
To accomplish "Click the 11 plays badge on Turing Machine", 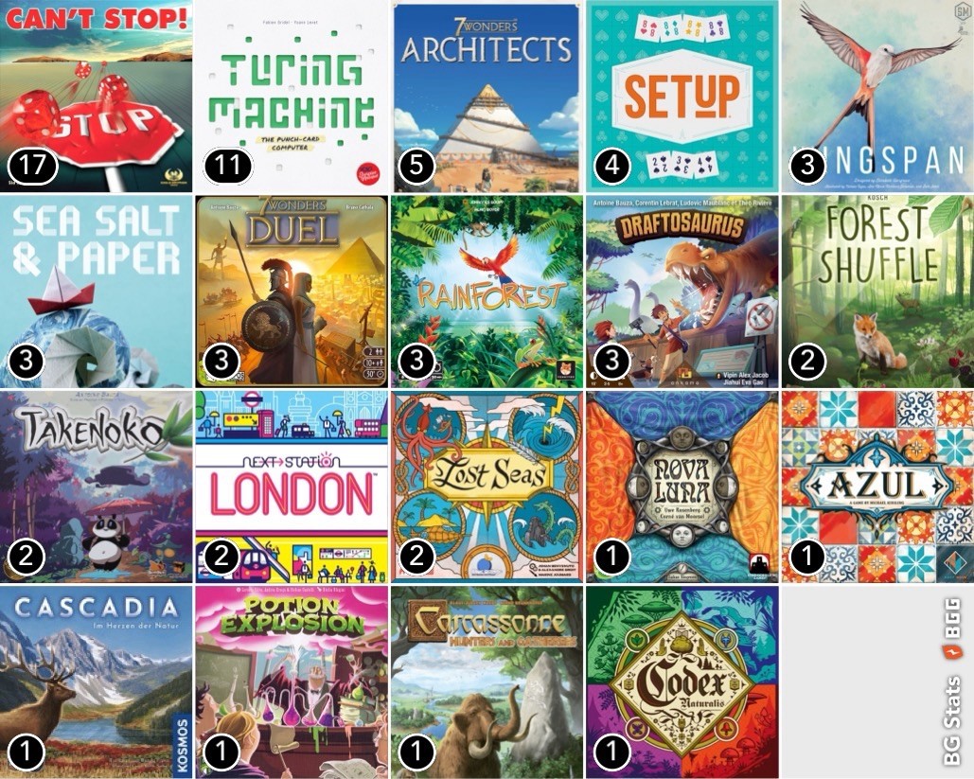I will [x=228, y=167].
